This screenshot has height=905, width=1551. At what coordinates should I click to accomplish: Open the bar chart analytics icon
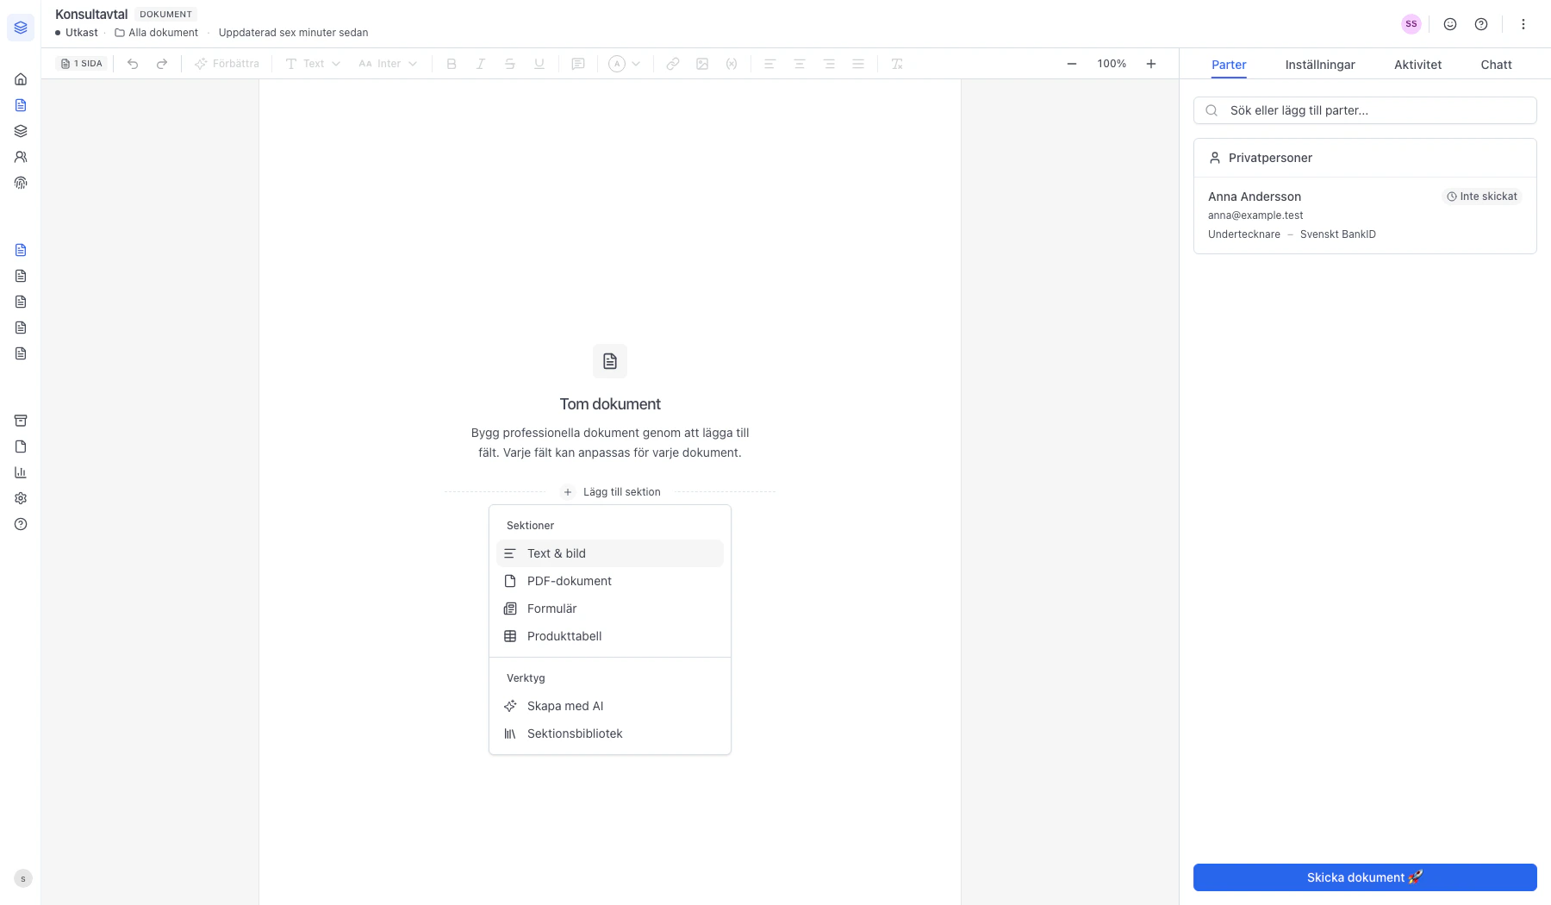pos(21,472)
